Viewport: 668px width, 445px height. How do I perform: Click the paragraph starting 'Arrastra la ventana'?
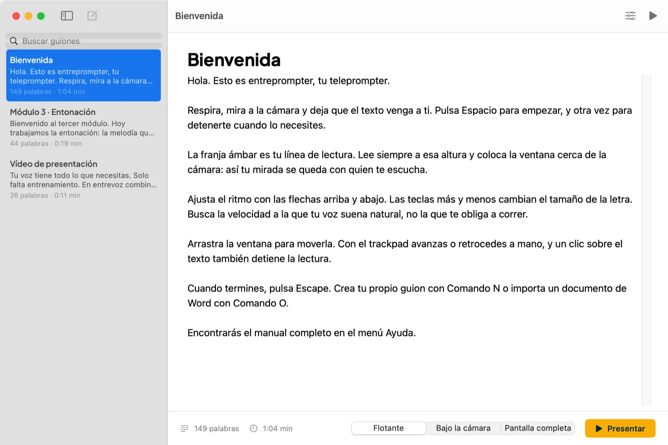tap(405, 251)
